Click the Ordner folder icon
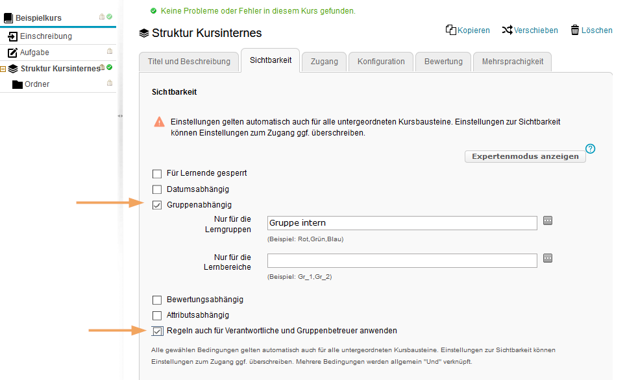 [18, 84]
